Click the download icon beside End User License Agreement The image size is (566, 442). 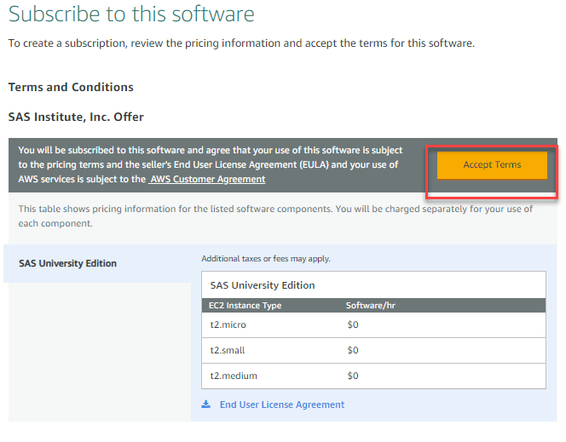(x=206, y=405)
